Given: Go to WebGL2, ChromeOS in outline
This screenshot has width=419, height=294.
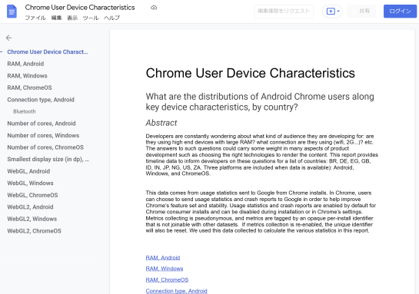Looking at the screenshot, I should tap(34, 231).
